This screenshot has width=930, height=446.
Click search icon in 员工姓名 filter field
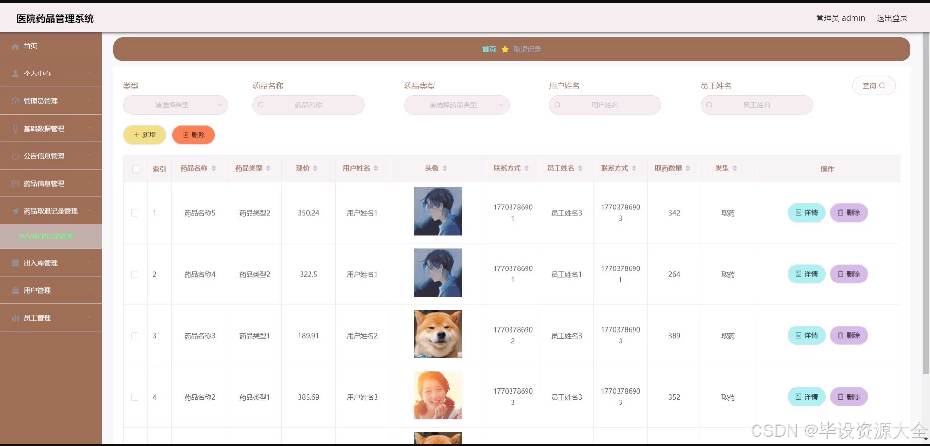tap(709, 105)
